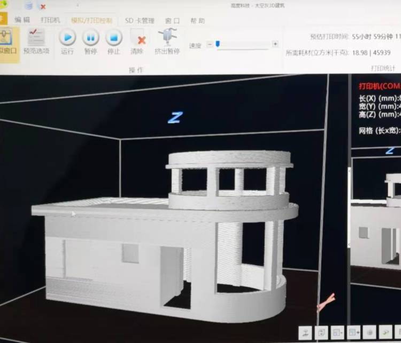Click the sphere shading icon in bottom toolbar
This screenshot has height=343, width=401.
tap(369, 332)
